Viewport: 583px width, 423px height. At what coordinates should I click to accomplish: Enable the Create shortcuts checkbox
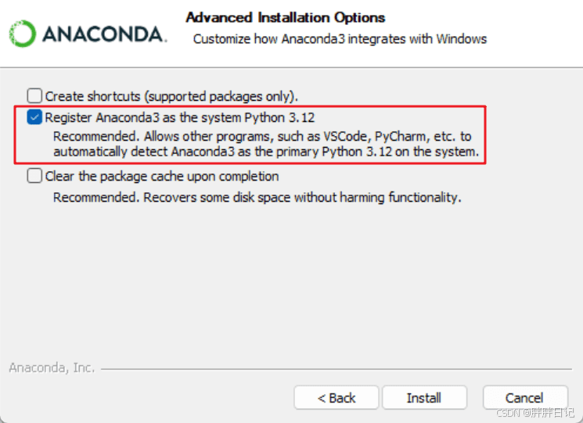tap(34, 96)
